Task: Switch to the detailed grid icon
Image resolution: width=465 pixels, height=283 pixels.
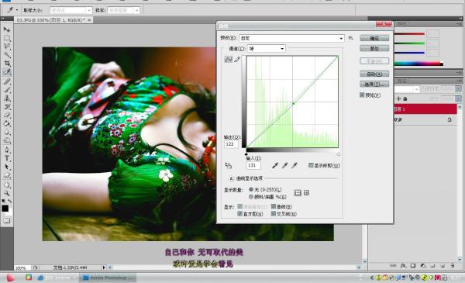Action: (307, 193)
